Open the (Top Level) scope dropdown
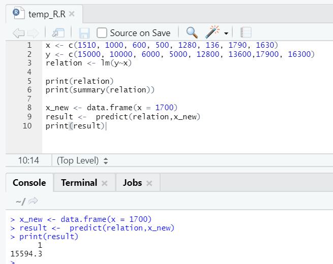This screenshot has height=264, width=333. (82, 160)
